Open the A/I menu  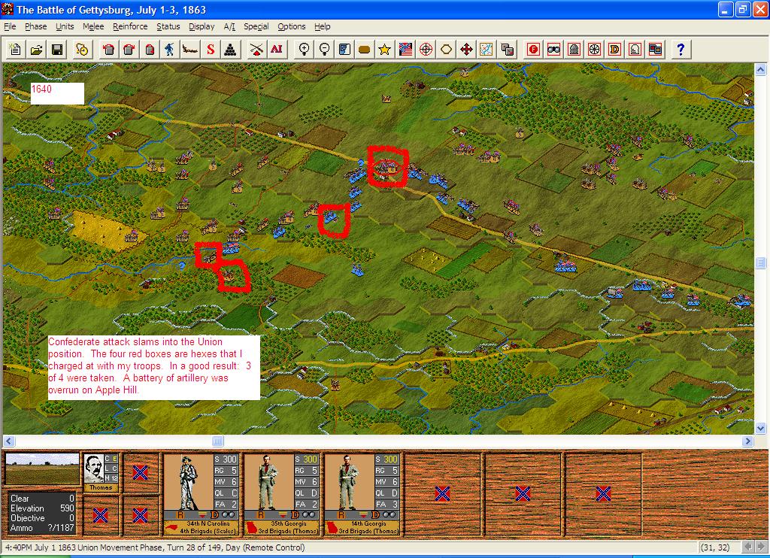coord(229,26)
